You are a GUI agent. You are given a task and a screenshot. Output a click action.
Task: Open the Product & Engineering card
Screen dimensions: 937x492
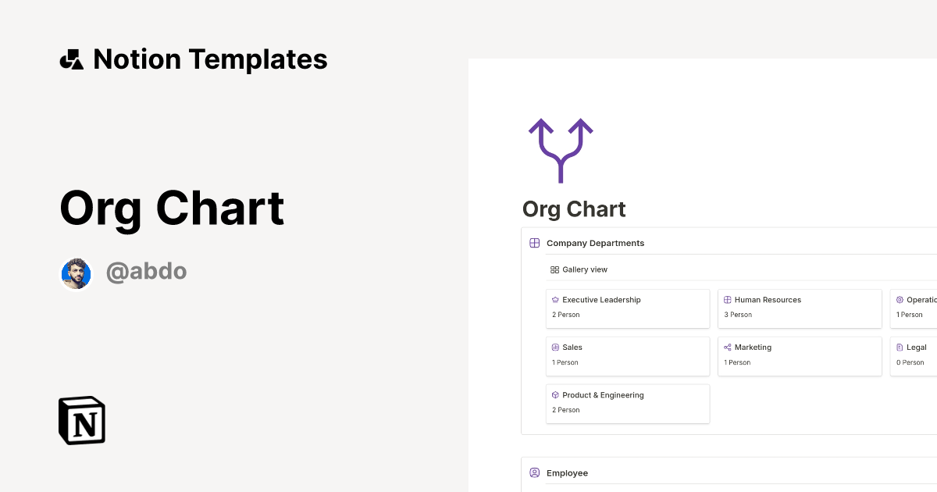pyautogui.click(x=628, y=404)
